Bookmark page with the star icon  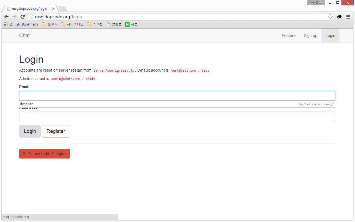(330, 17)
